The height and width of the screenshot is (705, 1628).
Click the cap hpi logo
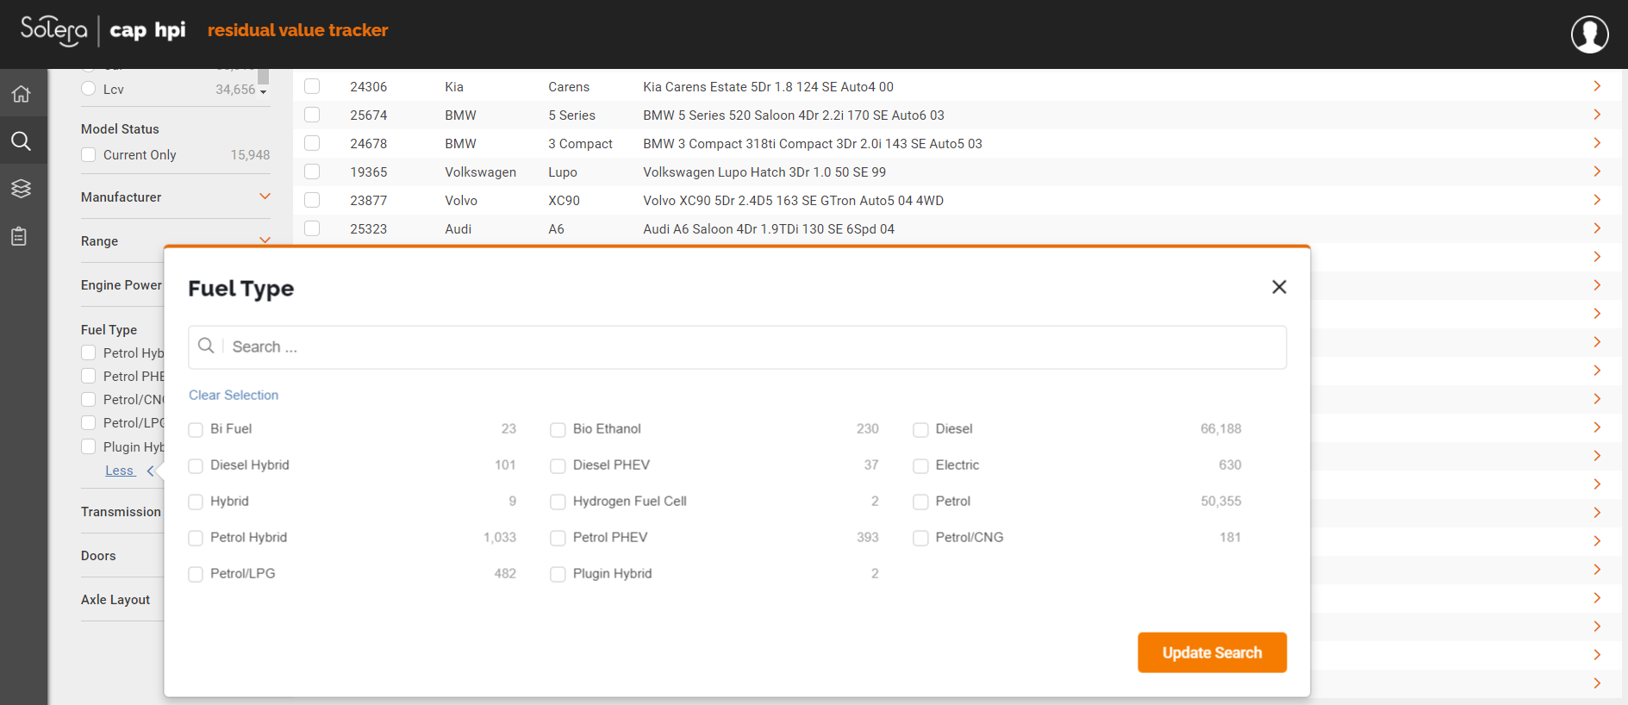[x=147, y=31]
